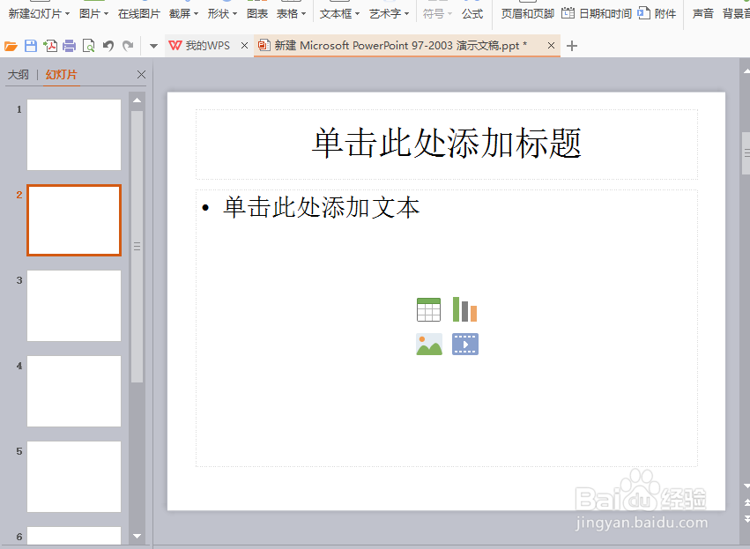Insert a chart via the placeholder bar chart icon
Screen dimensions: 750x549
(x=465, y=309)
